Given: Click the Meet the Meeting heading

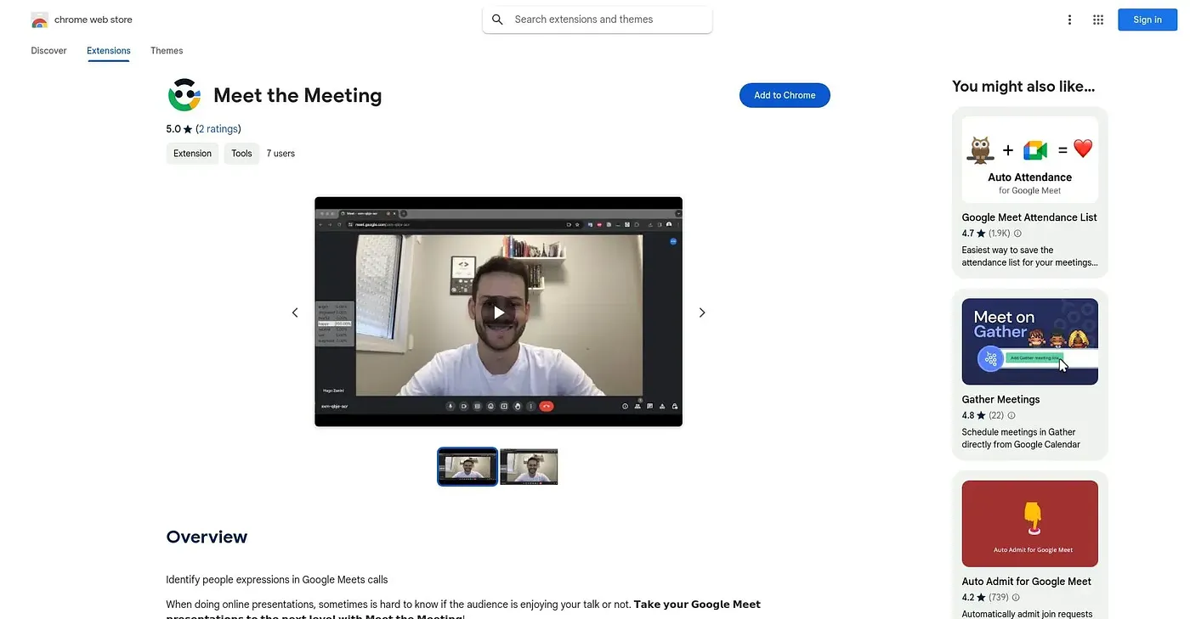Looking at the screenshot, I should [297, 95].
